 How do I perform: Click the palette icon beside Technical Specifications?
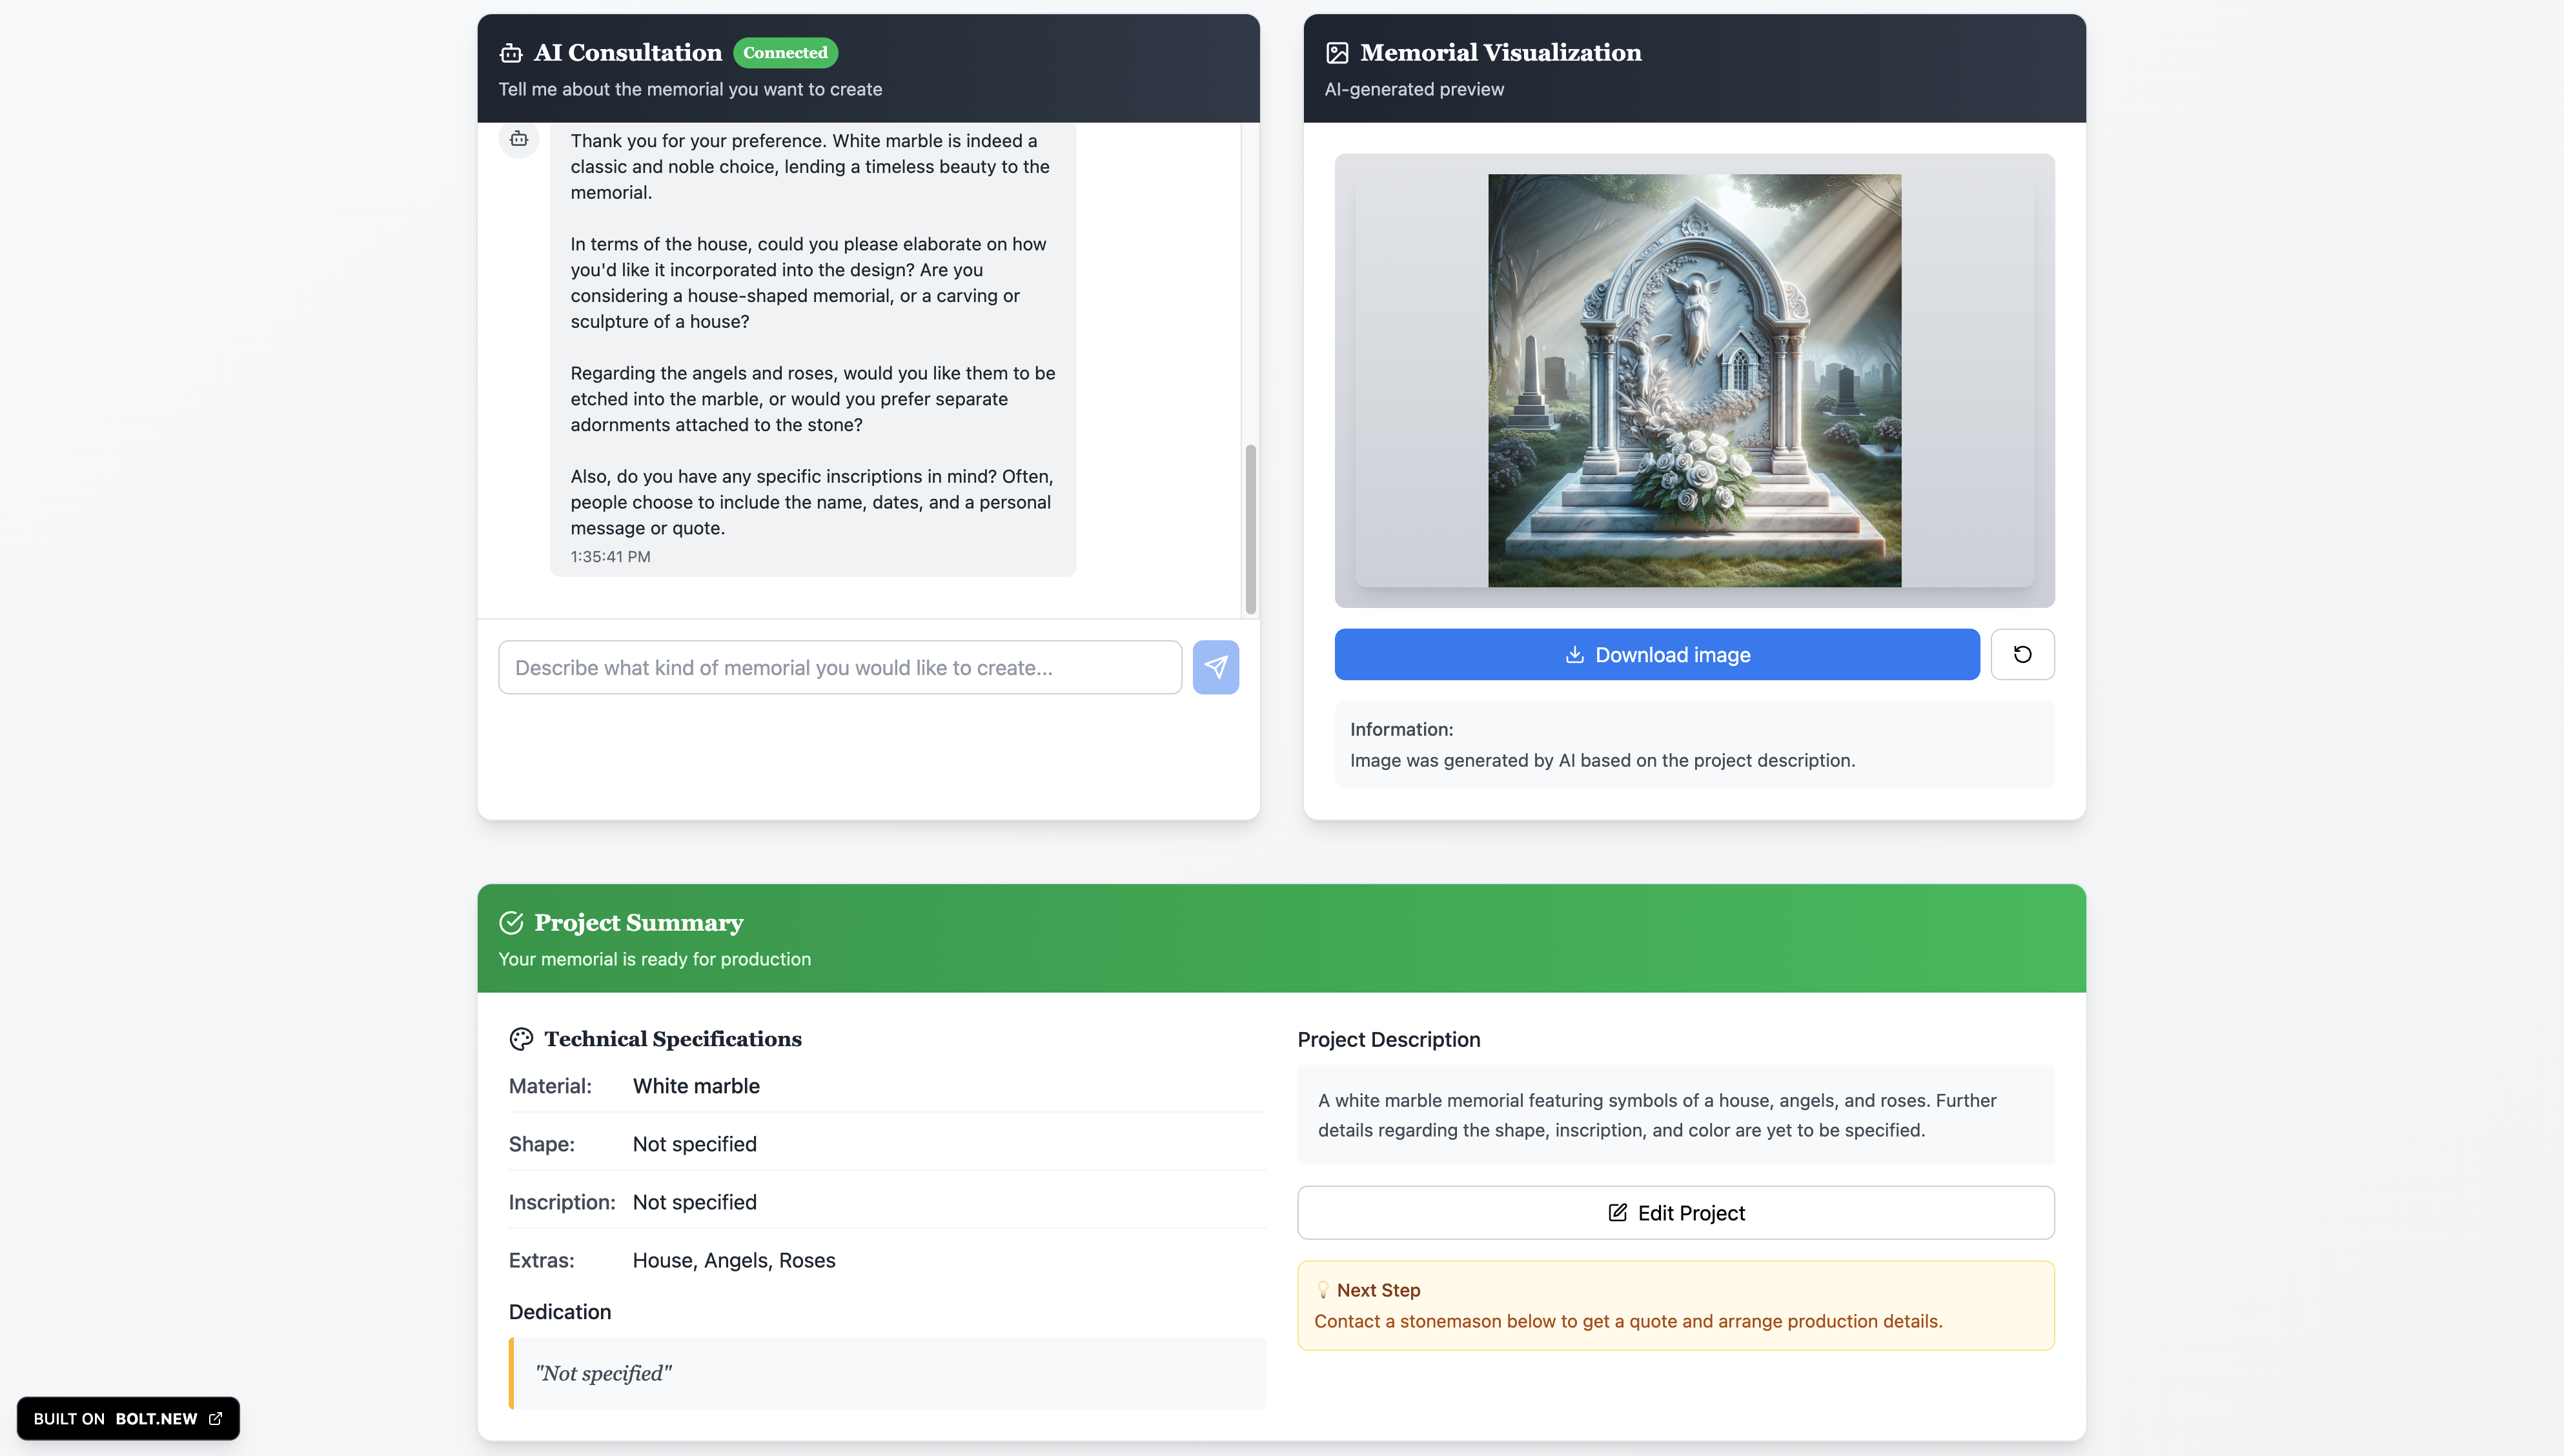[521, 1039]
